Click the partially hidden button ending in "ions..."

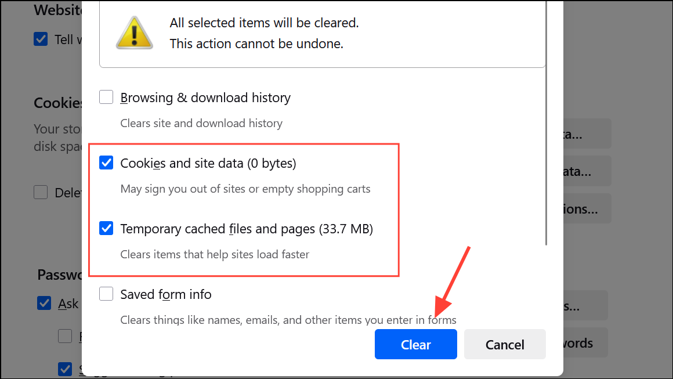(x=587, y=209)
